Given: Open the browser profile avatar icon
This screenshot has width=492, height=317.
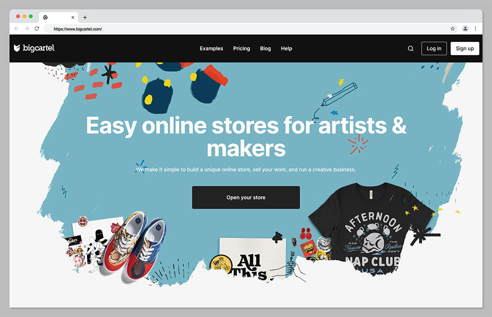Looking at the screenshot, I should (465, 28).
